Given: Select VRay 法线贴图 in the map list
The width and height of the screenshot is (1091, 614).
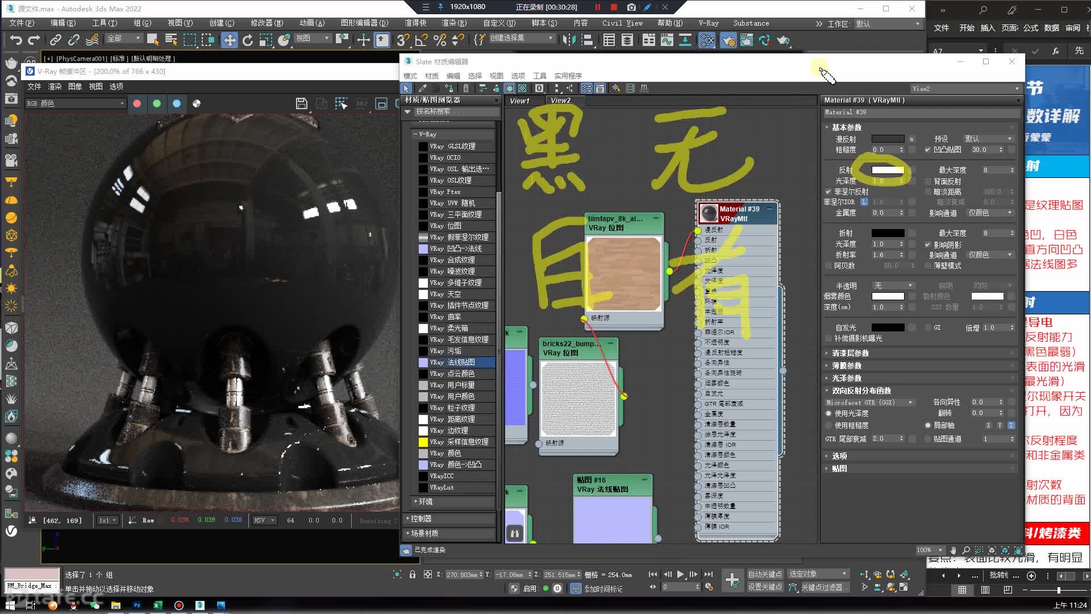Looking at the screenshot, I should [x=456, y=362].
